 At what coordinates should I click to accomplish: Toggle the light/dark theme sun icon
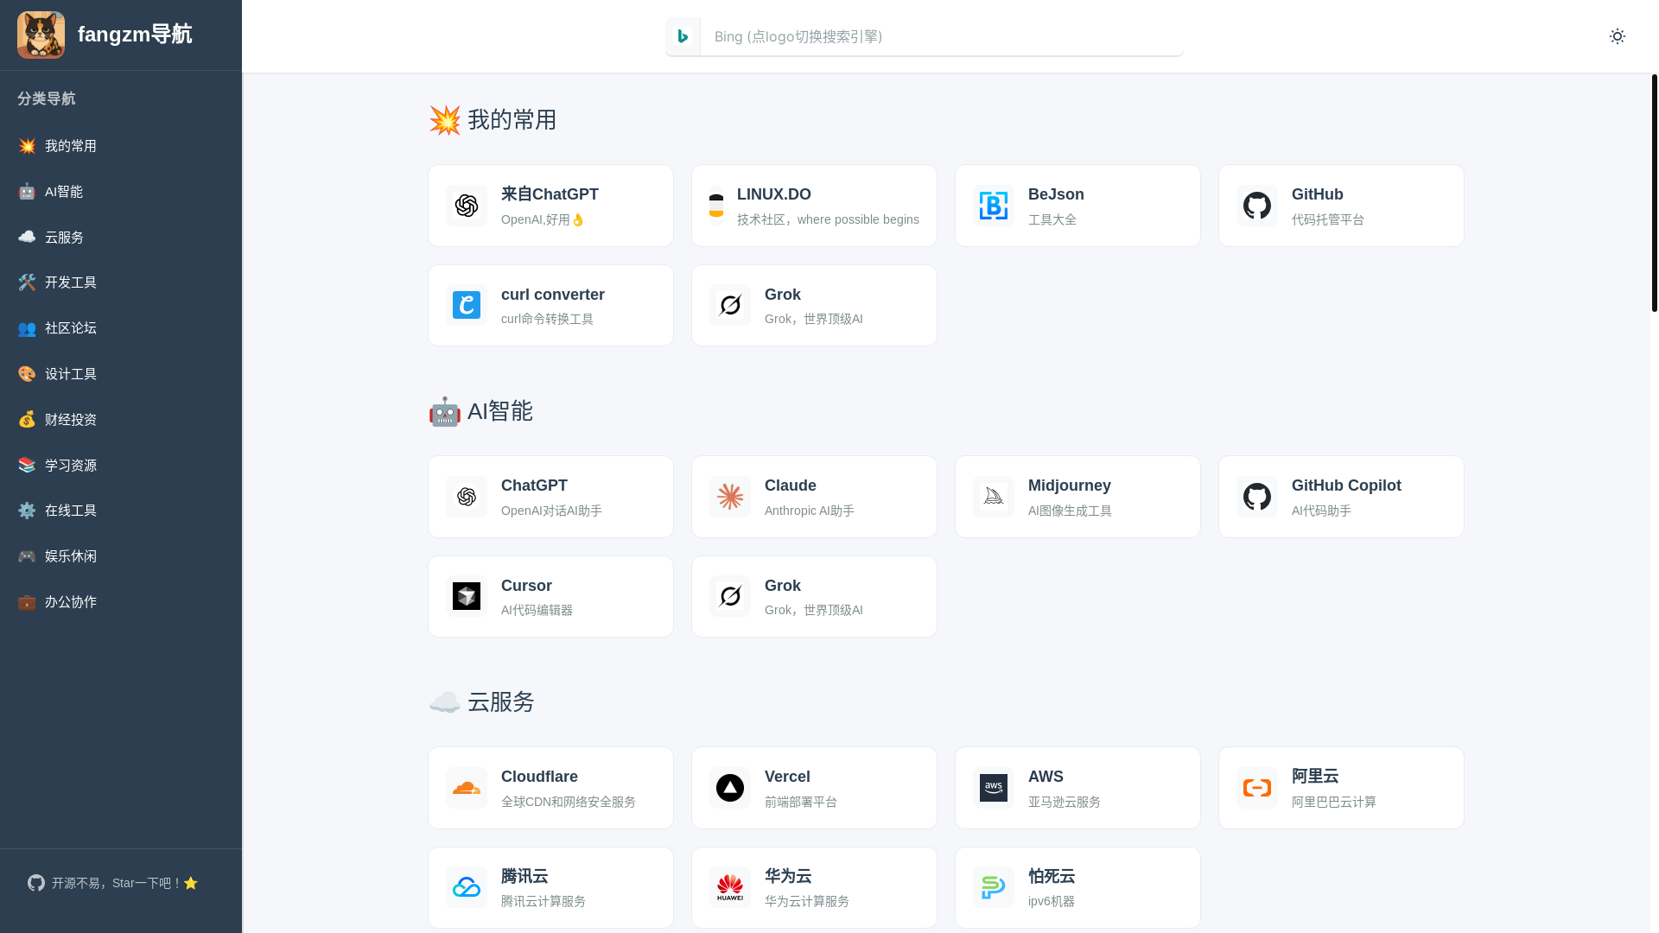(x=1618, y=36)
